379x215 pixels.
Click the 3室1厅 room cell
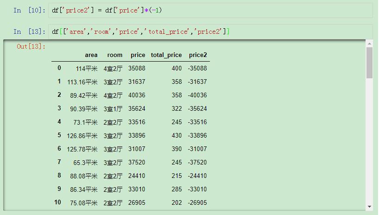(x=113, y=109)
